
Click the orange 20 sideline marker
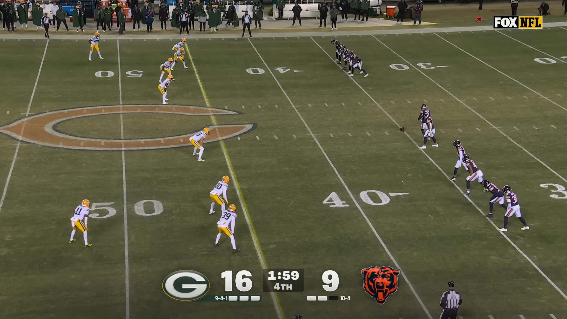(x=479, y=19)
